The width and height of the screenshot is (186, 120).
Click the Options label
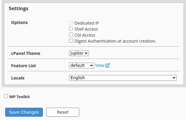click(19, 22)
